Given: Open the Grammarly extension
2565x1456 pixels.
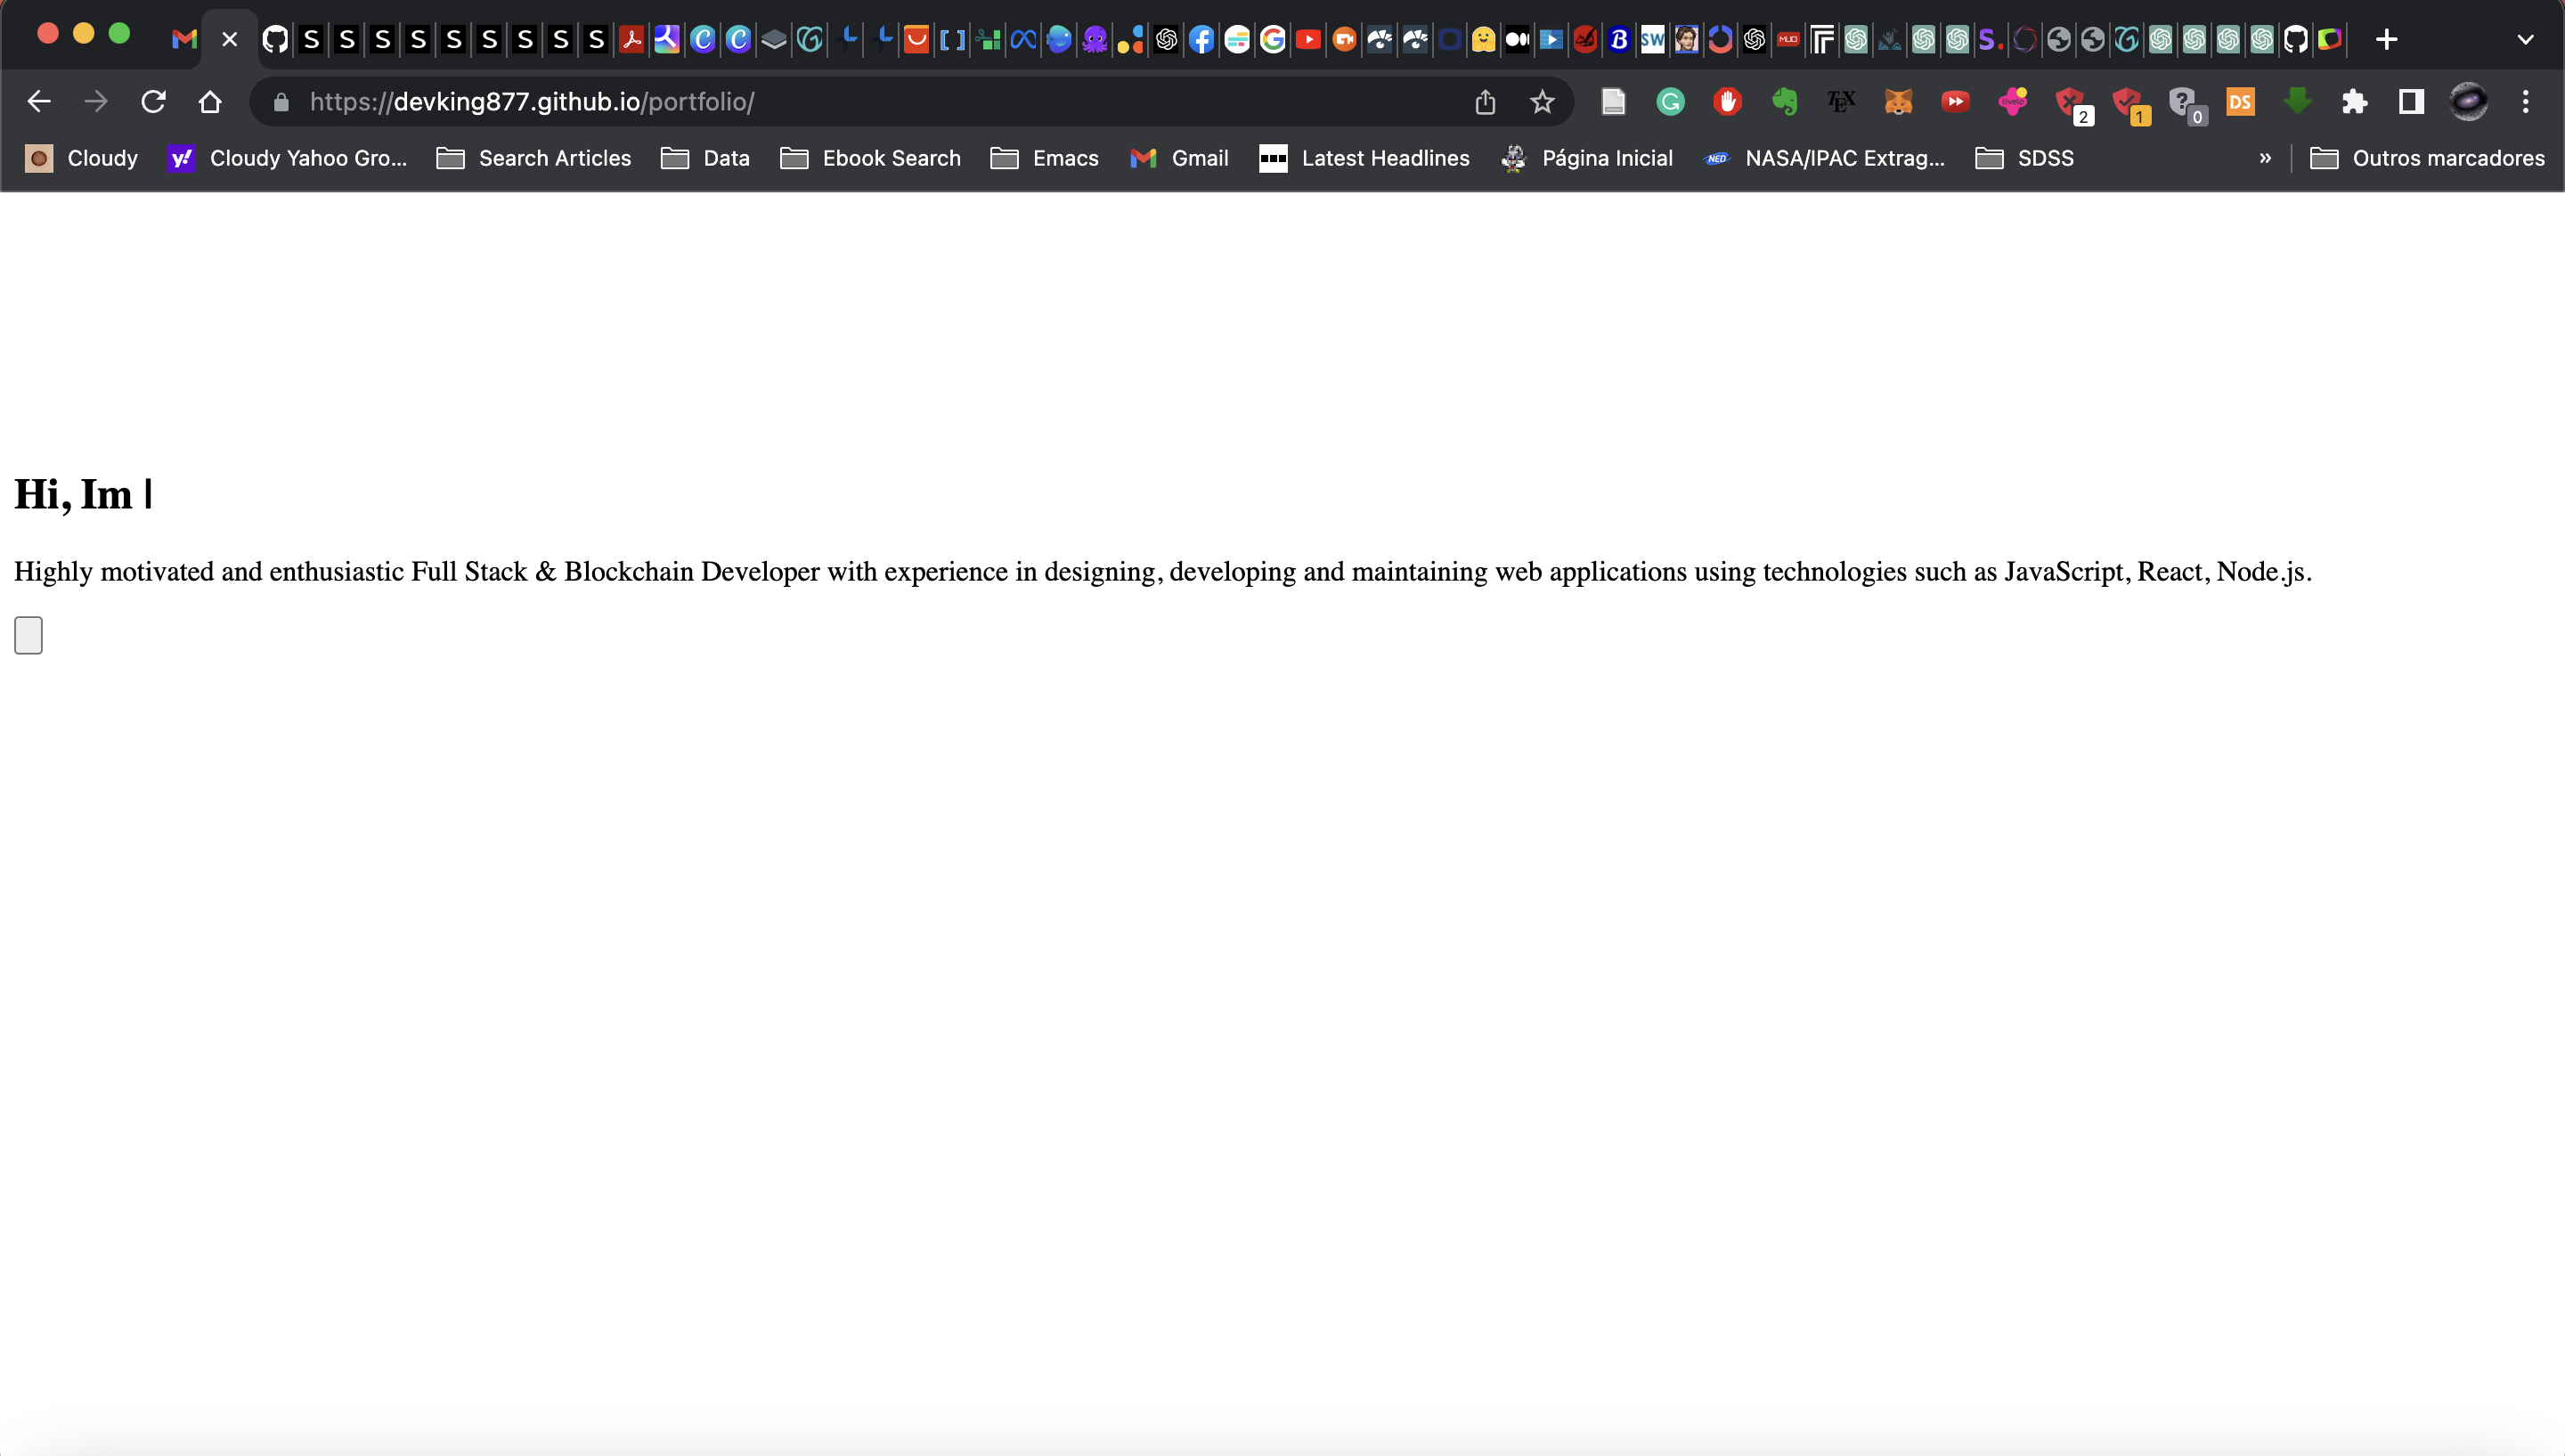Looking at the screenshot, I should 1670,101.
